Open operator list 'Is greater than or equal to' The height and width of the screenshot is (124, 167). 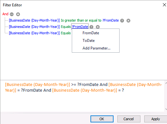[81, 20]
